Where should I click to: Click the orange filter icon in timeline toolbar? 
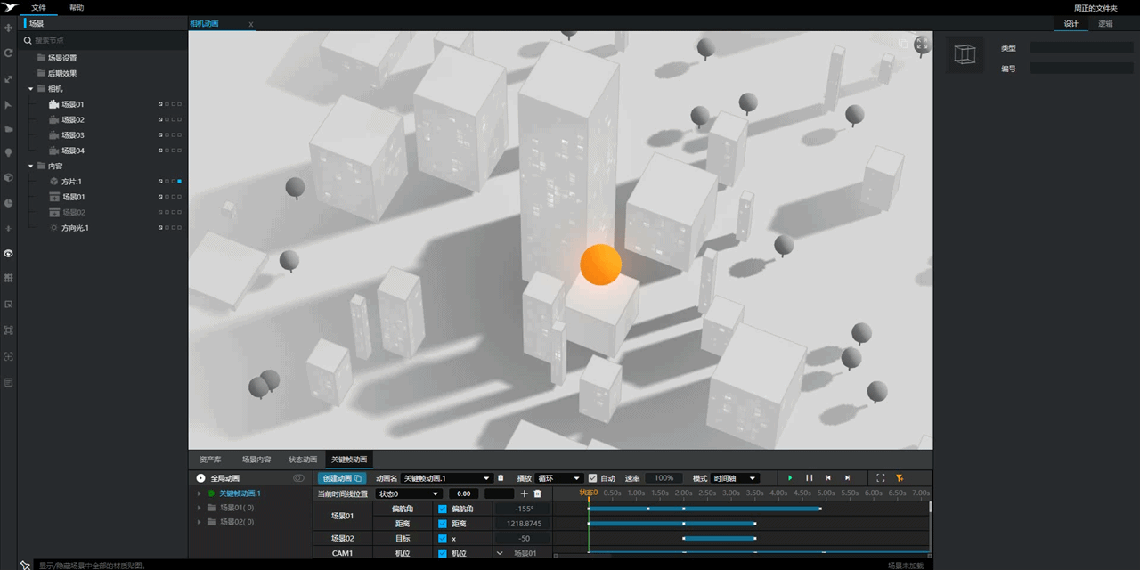coord(900,478)
